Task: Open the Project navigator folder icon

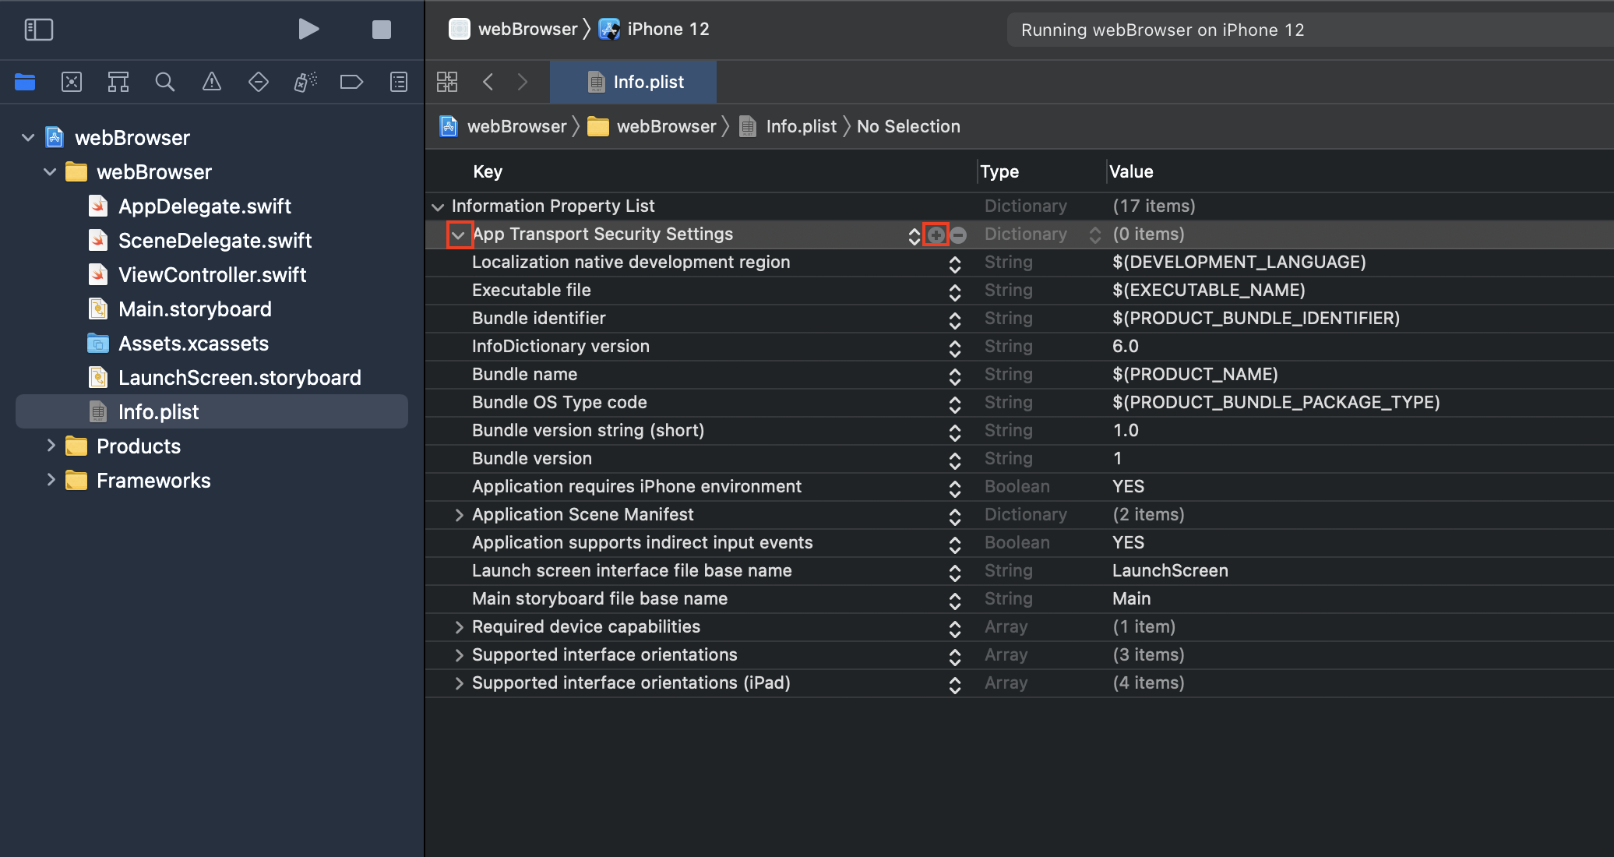Action: [25, 82]
